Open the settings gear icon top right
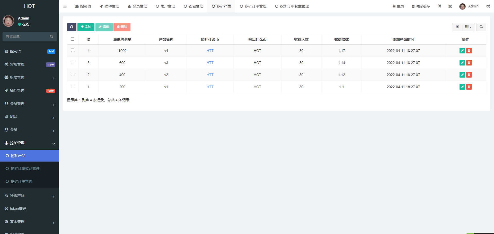 [x=488, y=6]
